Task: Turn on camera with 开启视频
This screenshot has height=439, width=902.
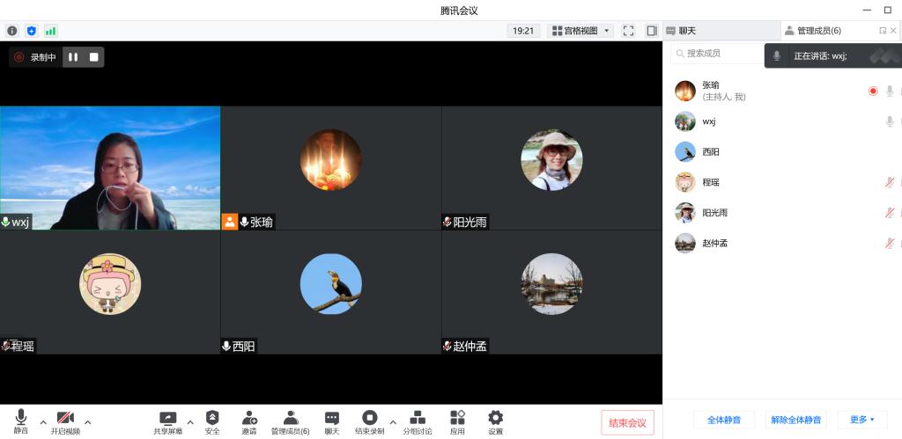Action: point(65,421)
